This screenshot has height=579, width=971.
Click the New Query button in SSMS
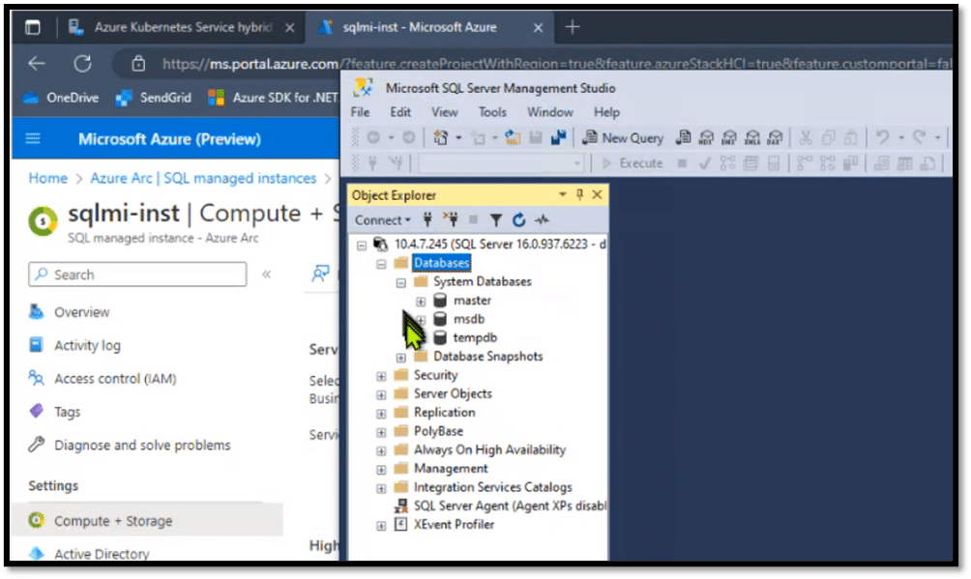623,137
